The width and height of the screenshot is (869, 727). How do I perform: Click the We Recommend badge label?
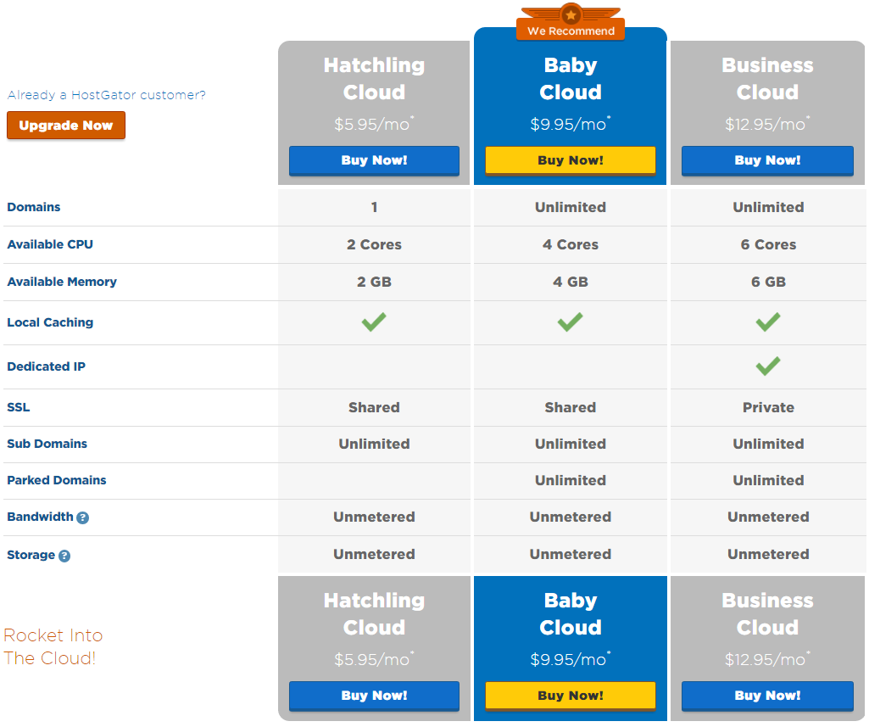click(571, 31)
